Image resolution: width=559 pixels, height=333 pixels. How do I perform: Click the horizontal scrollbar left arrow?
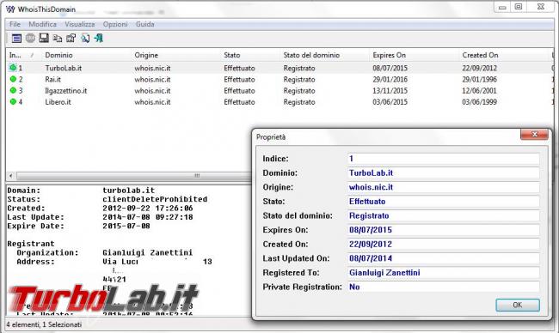10,176
